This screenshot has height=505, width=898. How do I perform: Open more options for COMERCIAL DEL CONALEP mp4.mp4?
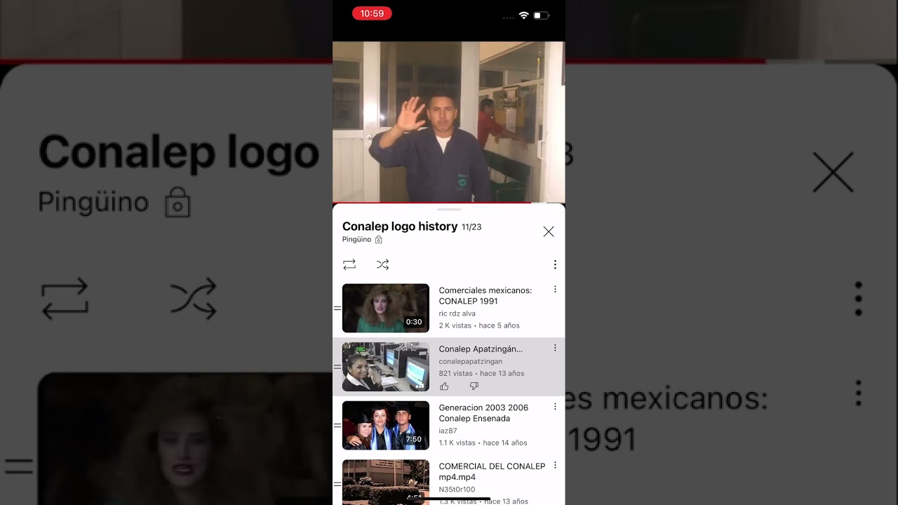[x=555, y=465]
